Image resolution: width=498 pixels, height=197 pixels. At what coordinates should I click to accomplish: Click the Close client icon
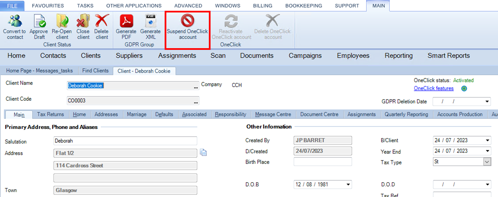[83, 21]
